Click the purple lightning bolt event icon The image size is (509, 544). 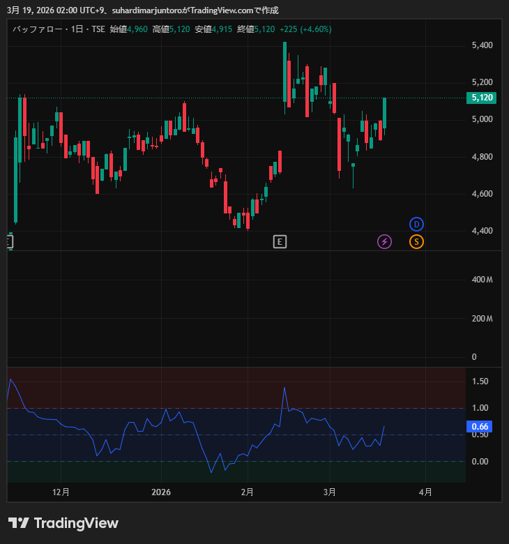384,242
